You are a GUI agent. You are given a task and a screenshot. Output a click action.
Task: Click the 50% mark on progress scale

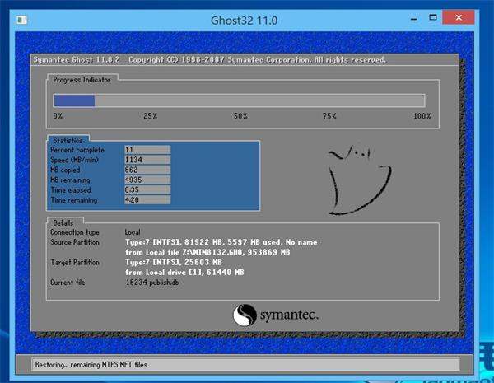coord(240,116)
